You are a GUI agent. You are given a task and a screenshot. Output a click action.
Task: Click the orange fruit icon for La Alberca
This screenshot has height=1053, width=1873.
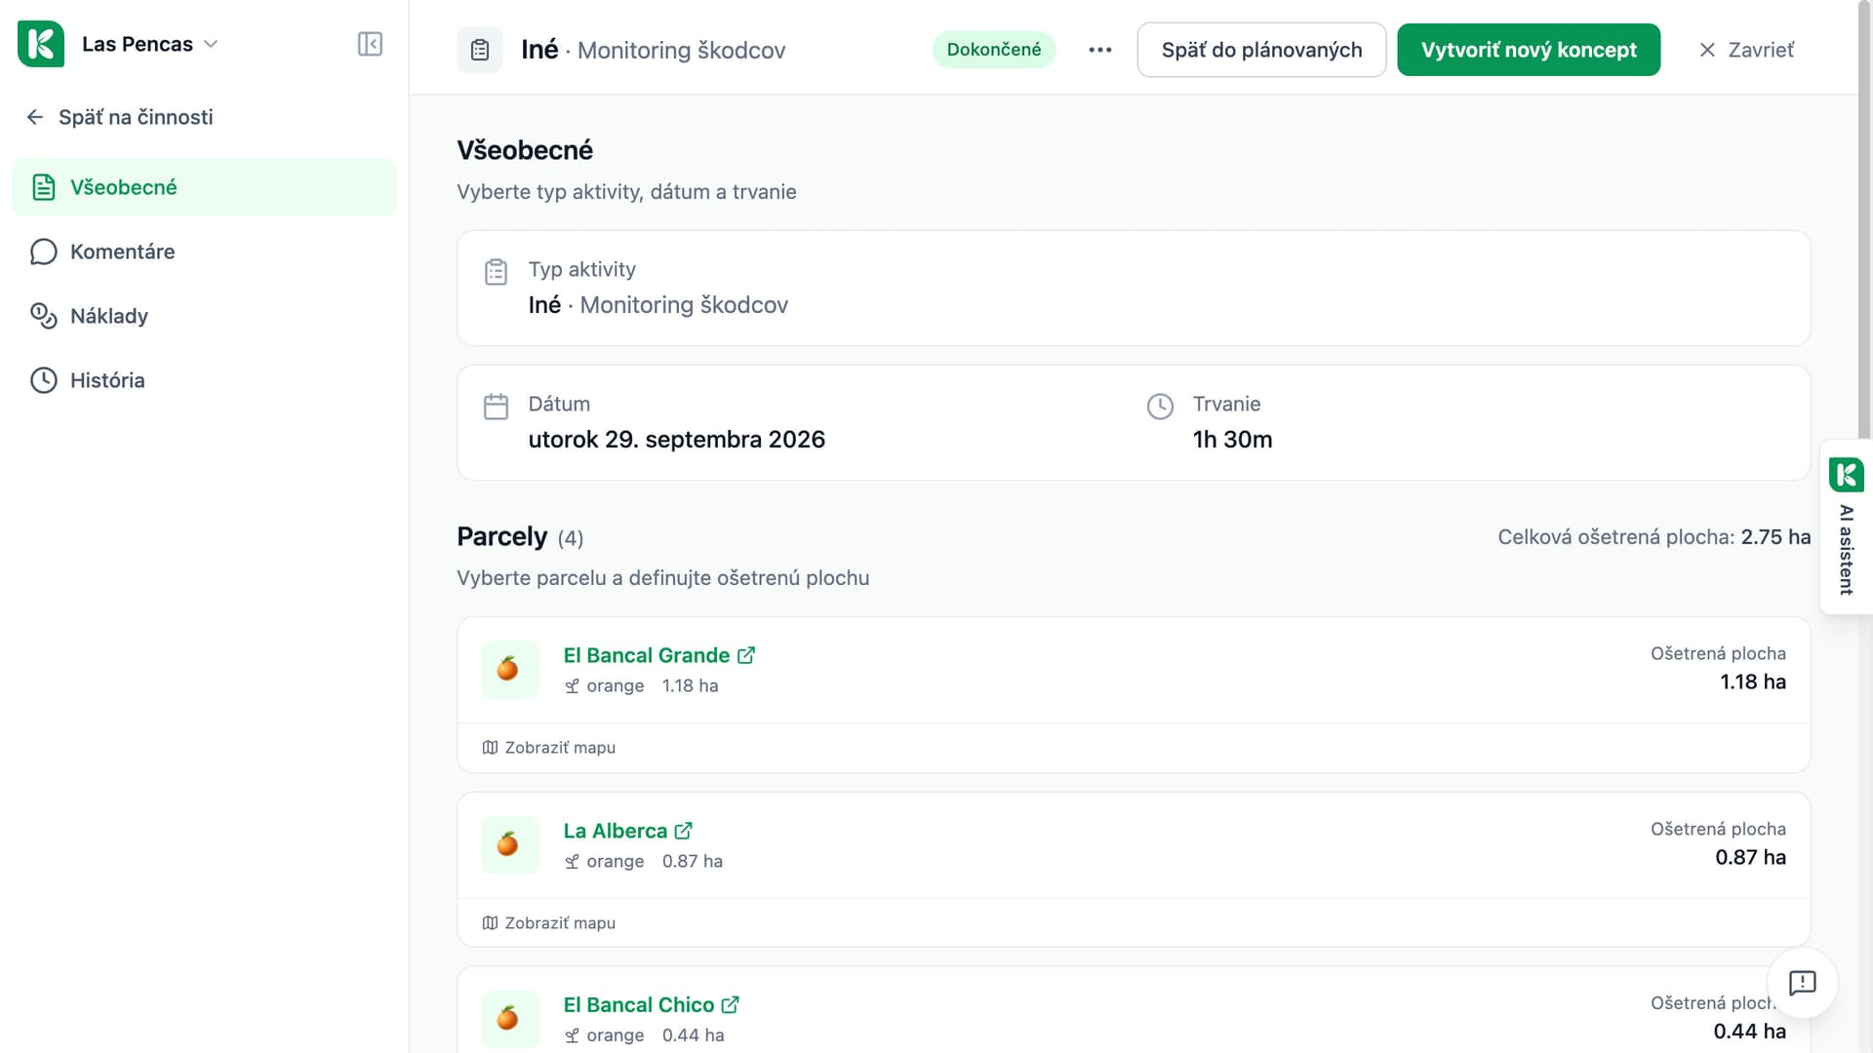[510, 844]
